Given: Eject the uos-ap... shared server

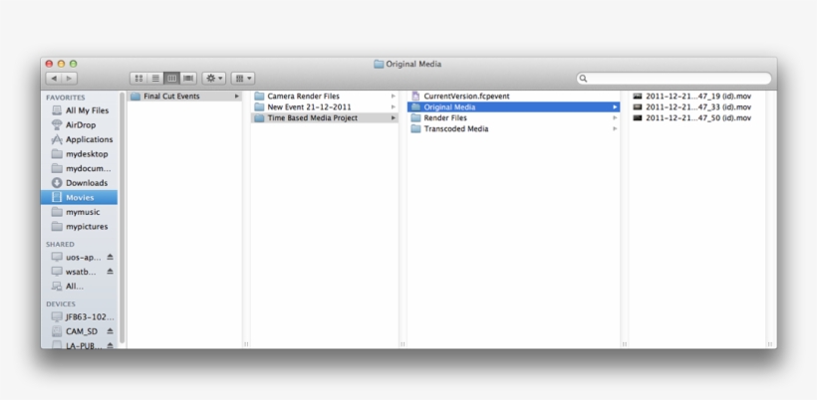Looking at the screenshot, I should point(110,257).
